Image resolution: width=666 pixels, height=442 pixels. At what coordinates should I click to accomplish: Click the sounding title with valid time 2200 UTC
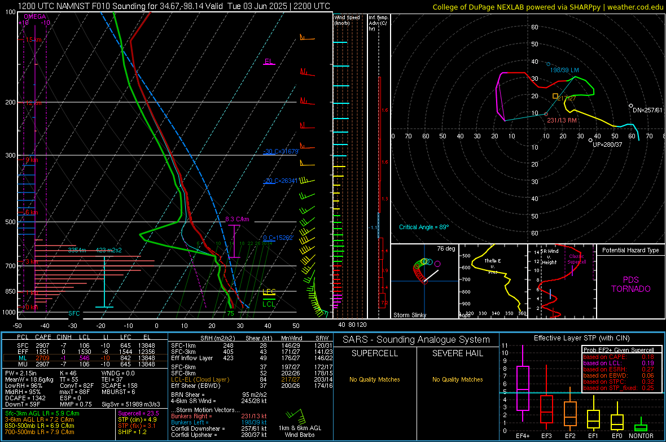[x=174, y=6]
